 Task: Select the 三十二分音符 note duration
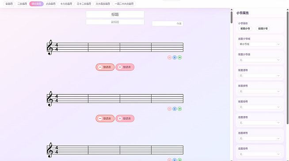(x=84, y=4)
